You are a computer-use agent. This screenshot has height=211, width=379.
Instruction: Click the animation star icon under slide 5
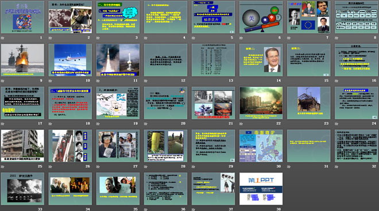click(194, 38)
